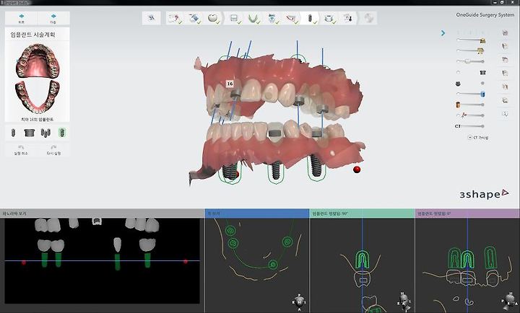Open the 3shape logo workflow step
This screenshot has height=313, width=520.
point(152,18)
